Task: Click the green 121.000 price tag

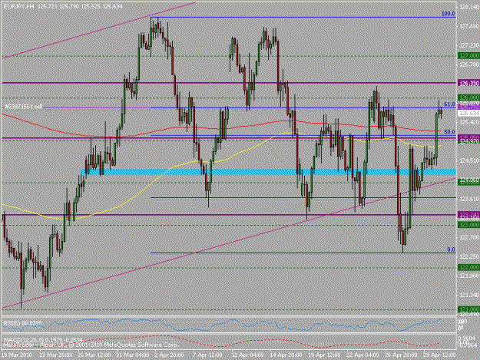Action: [468, 309]
